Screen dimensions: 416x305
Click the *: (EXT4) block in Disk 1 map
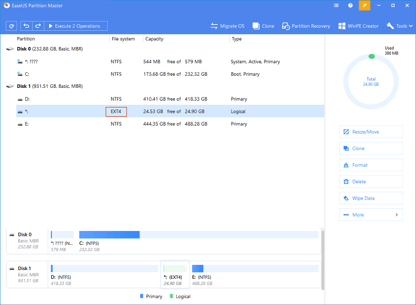pyautogui.click(x=175, y=275)
